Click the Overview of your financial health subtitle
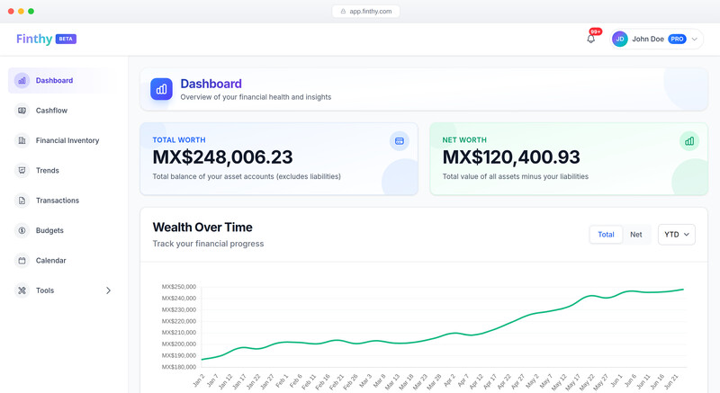The image size is (720, 393). (256, 97)
